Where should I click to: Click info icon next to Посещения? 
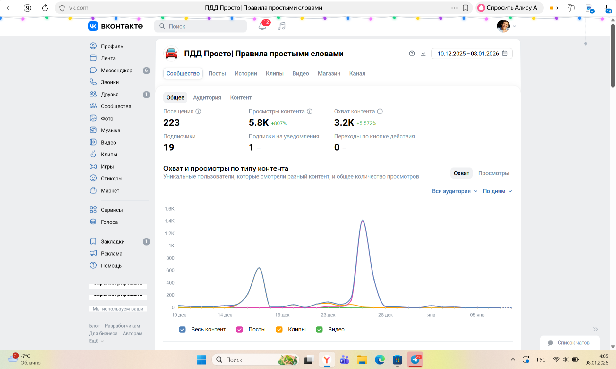(198, 112)
